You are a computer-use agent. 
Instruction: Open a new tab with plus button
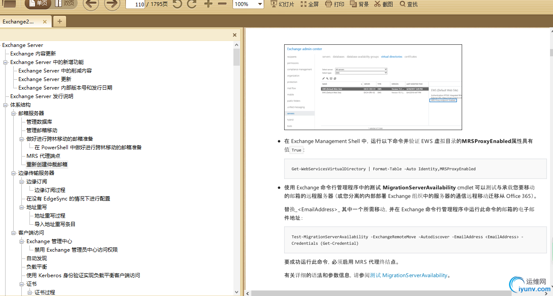[60, 21]
